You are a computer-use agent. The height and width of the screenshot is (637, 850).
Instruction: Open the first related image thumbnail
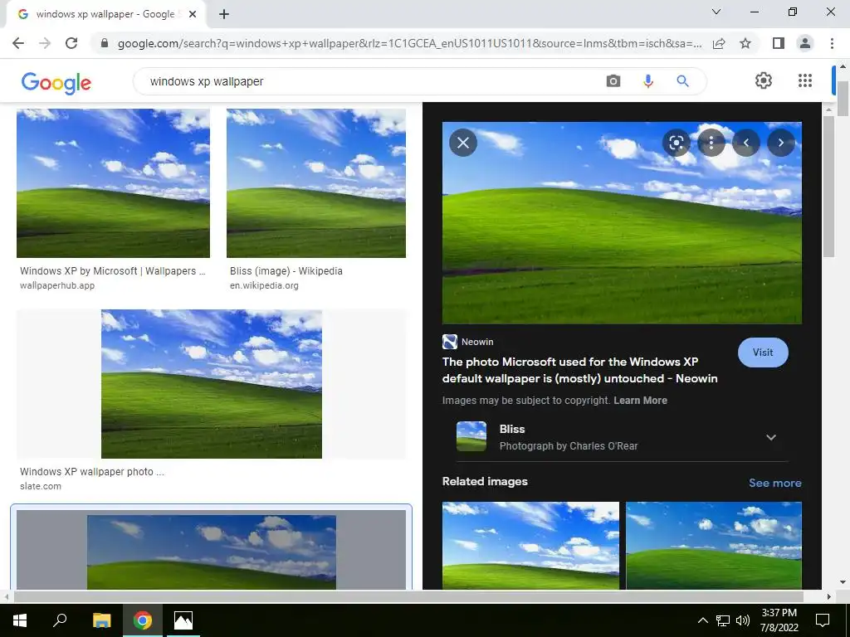(530, 546)
